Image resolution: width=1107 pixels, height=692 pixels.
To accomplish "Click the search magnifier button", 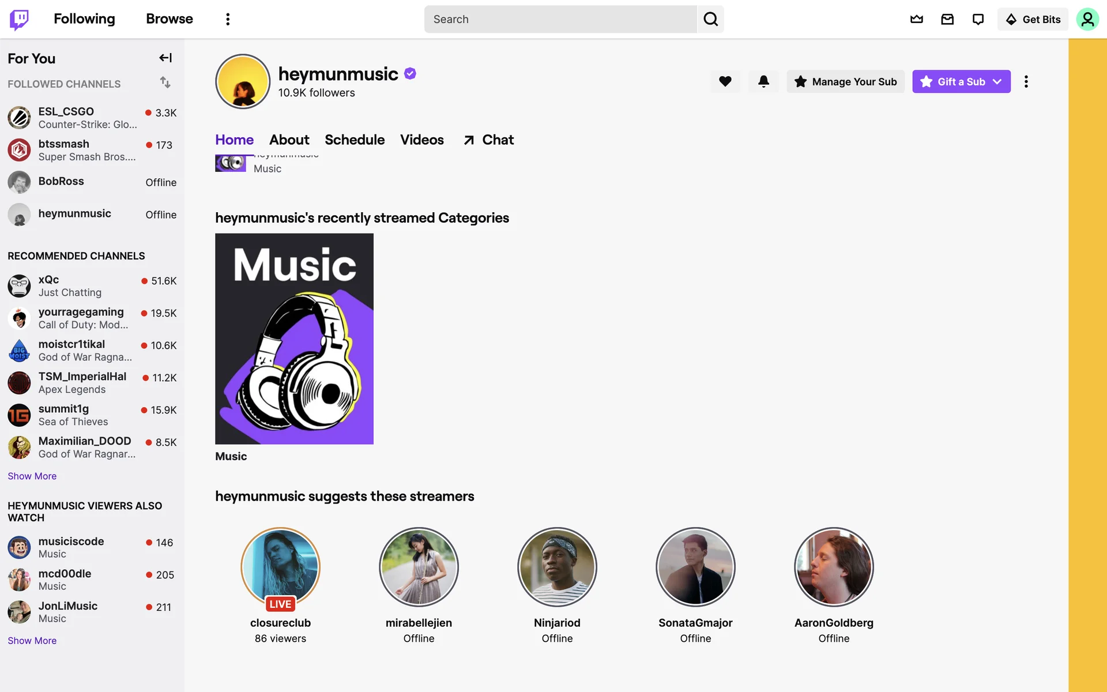I will 710,20.
